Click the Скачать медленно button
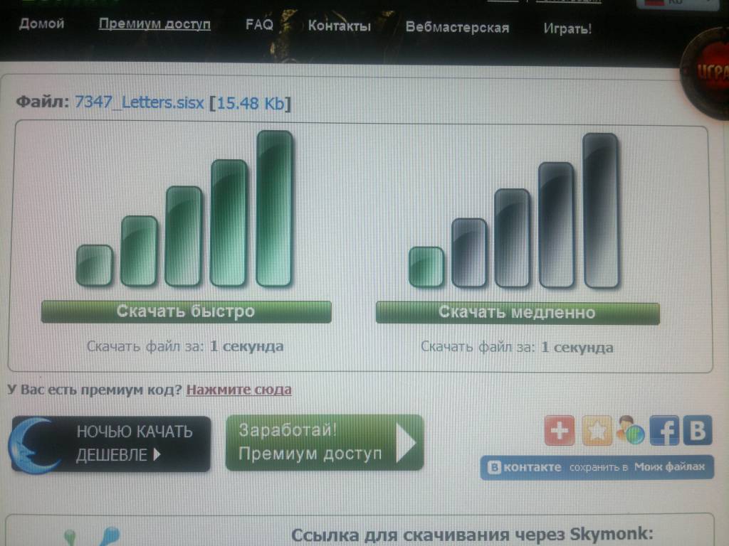 (518, 313)
